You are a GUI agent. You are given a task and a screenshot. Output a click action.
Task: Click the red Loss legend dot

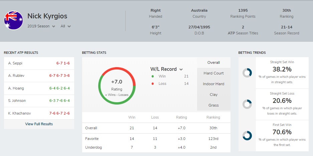point(153,84)
